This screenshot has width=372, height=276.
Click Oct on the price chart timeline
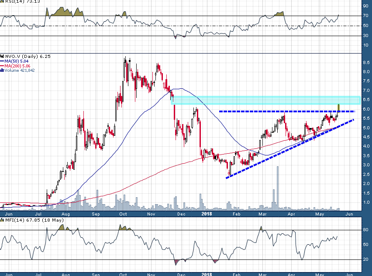pos(123,214)
